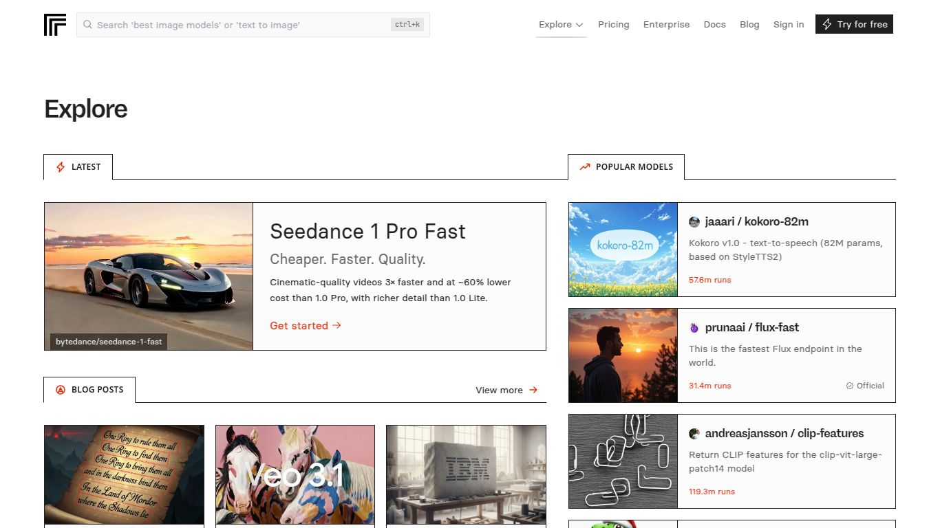Click View more blog posts
Viewport: 940px width, 528px height.
[x=506, y=390]
